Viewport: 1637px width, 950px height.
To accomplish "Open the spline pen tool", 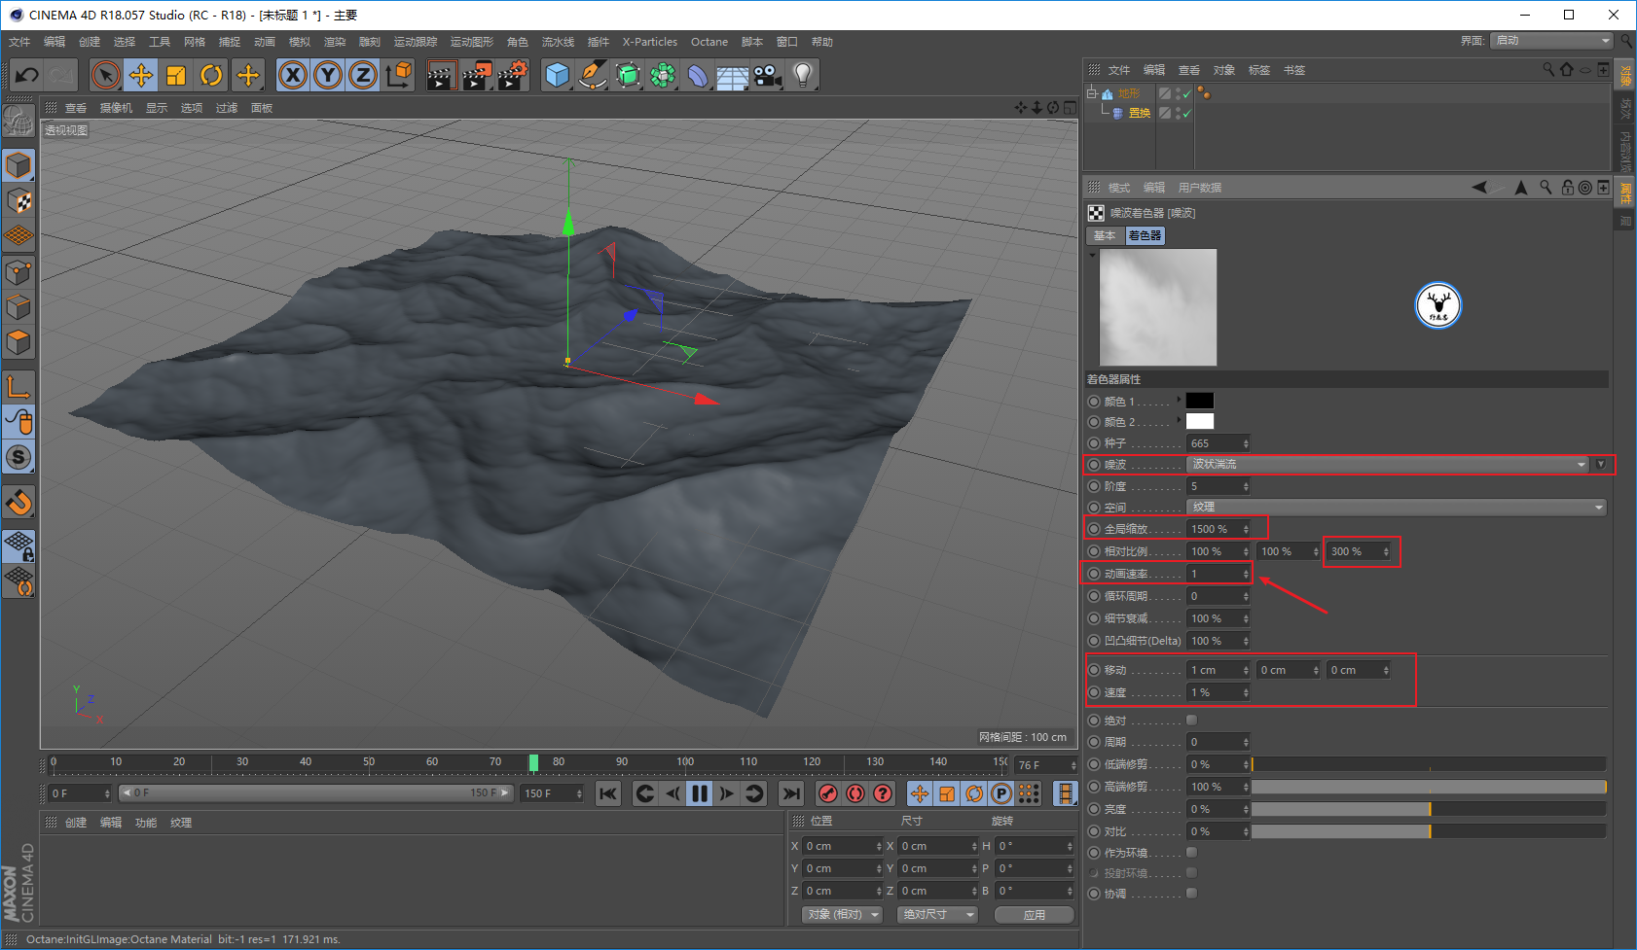I will 593,75.
